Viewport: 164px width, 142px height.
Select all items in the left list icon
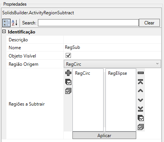point(68,82)
